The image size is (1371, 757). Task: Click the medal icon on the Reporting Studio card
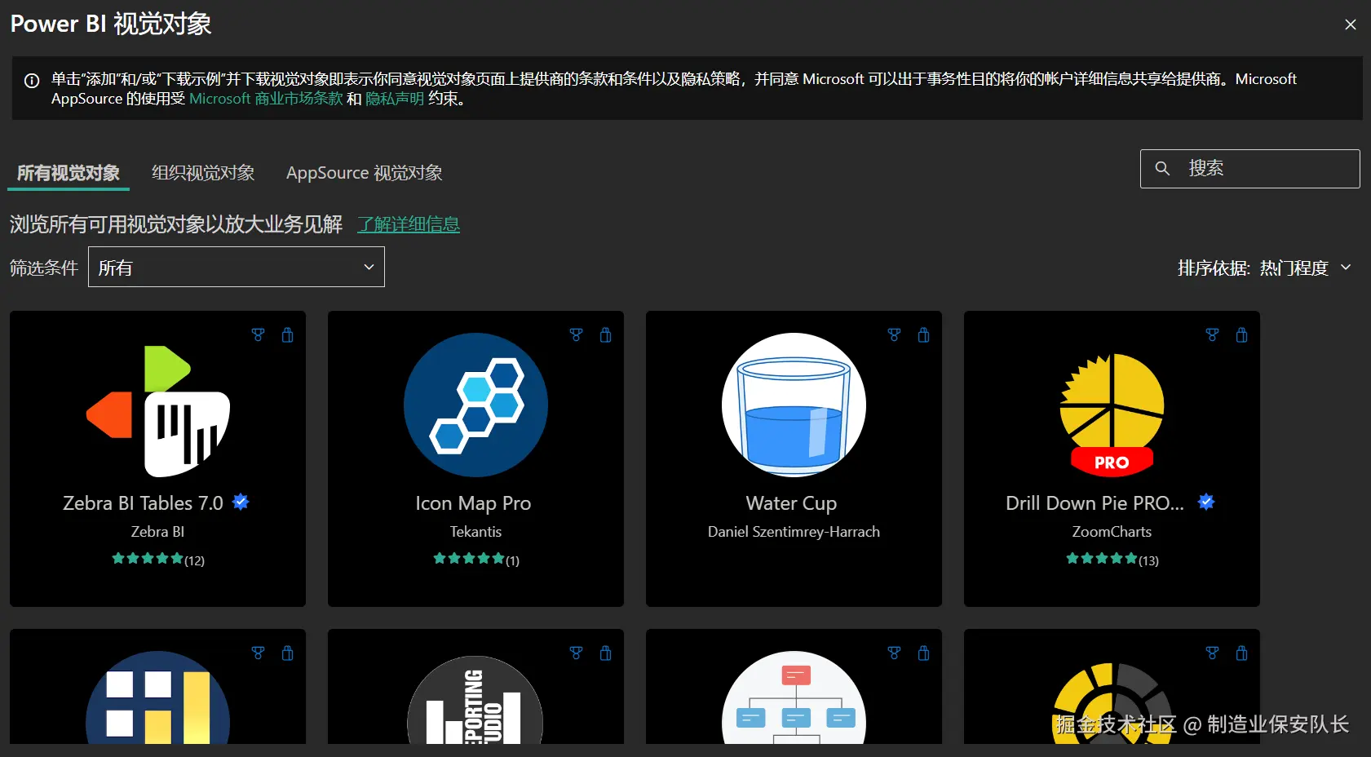(577, 653)
